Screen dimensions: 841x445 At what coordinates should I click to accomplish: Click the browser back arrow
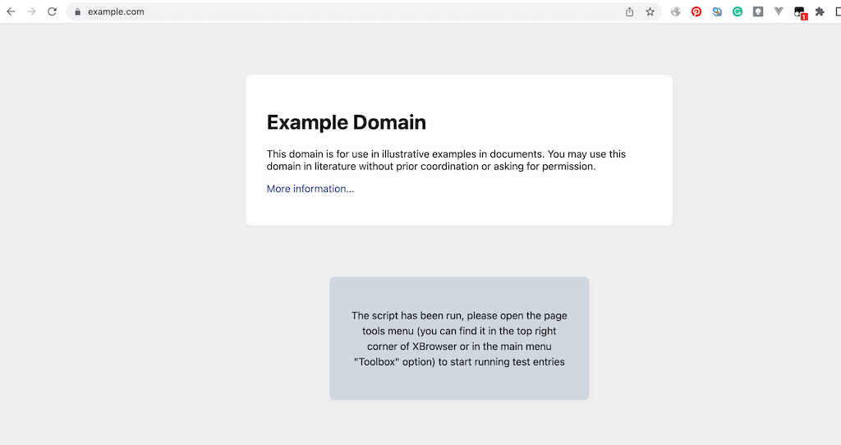coord(11,11)
